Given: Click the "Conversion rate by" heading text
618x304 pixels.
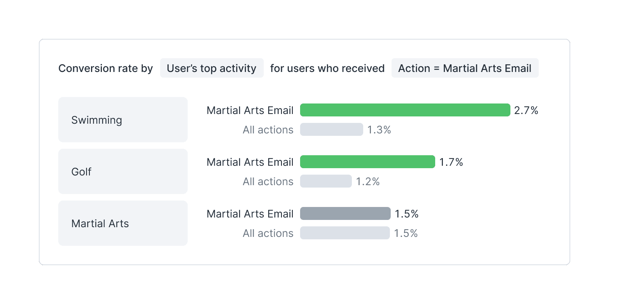Looking at the screenshot, I should (106, 68).
